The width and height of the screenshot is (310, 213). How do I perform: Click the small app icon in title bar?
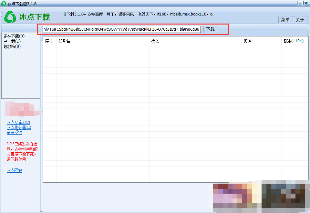coord(3,3)
